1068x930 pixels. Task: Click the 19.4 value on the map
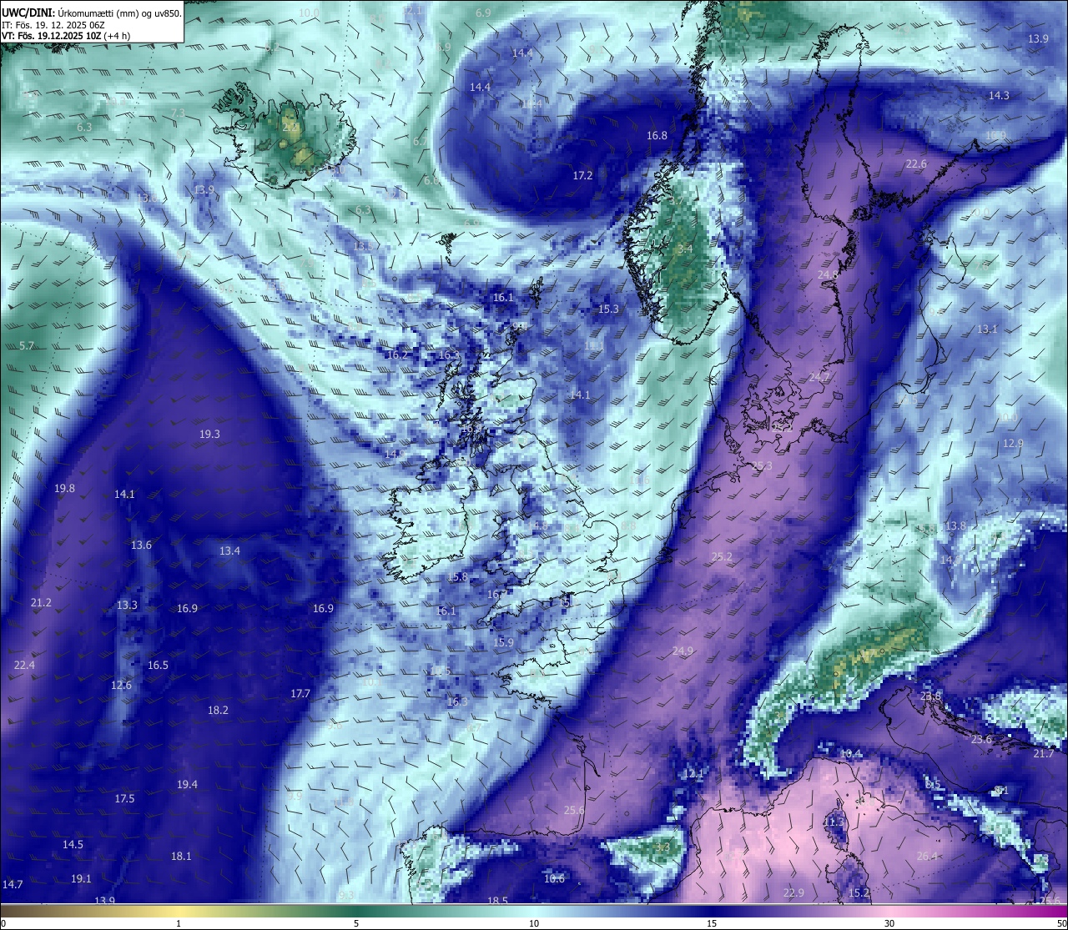coord(187,784)
